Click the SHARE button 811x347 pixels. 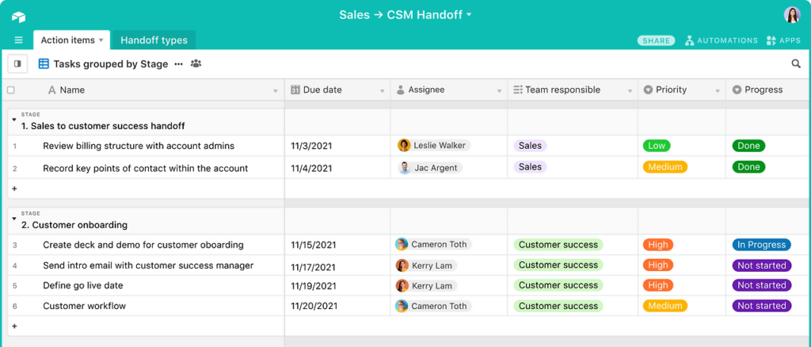(656, 40)
